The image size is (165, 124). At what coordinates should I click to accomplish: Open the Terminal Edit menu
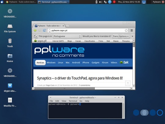coord(57,101)
